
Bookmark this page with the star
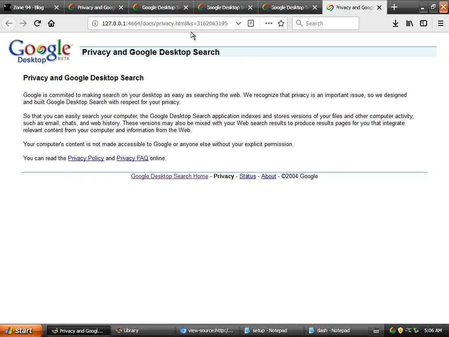click(x=281, y=24)
